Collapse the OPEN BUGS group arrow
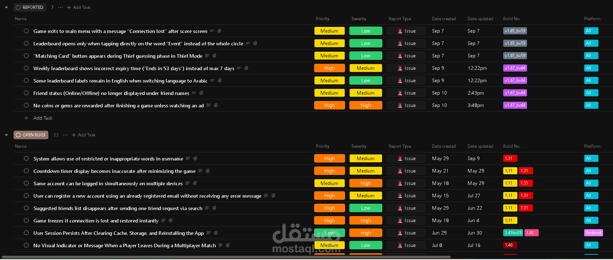613x260 pixels. point(6,135)
